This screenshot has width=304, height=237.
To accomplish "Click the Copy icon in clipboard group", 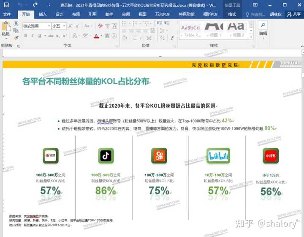I will [x=16, y=30].
